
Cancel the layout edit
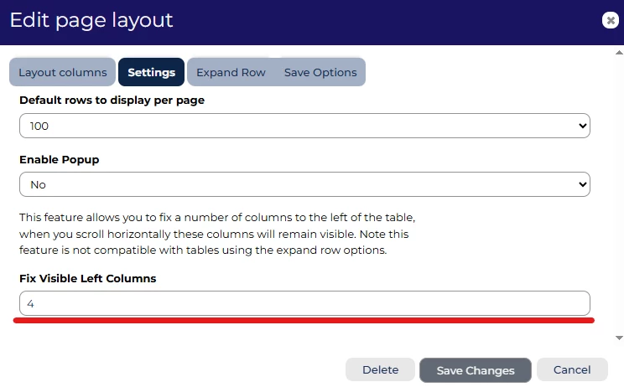pyautogui.click(x=572, y=369)
